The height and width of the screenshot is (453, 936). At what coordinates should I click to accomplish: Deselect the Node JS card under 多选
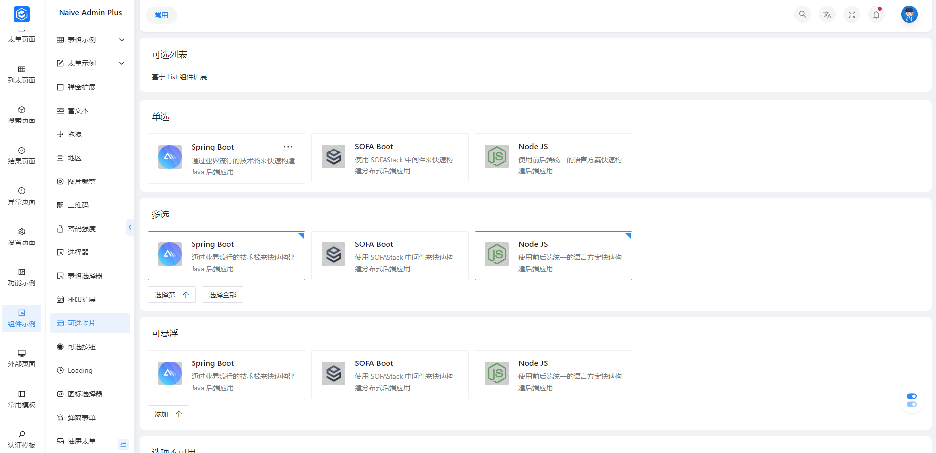click(x=552, y=255)
